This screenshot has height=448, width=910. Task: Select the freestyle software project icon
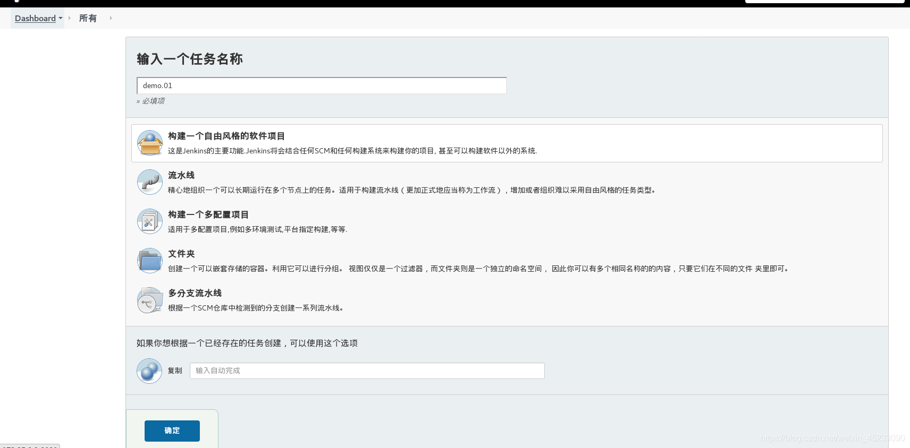pos(150,143)
